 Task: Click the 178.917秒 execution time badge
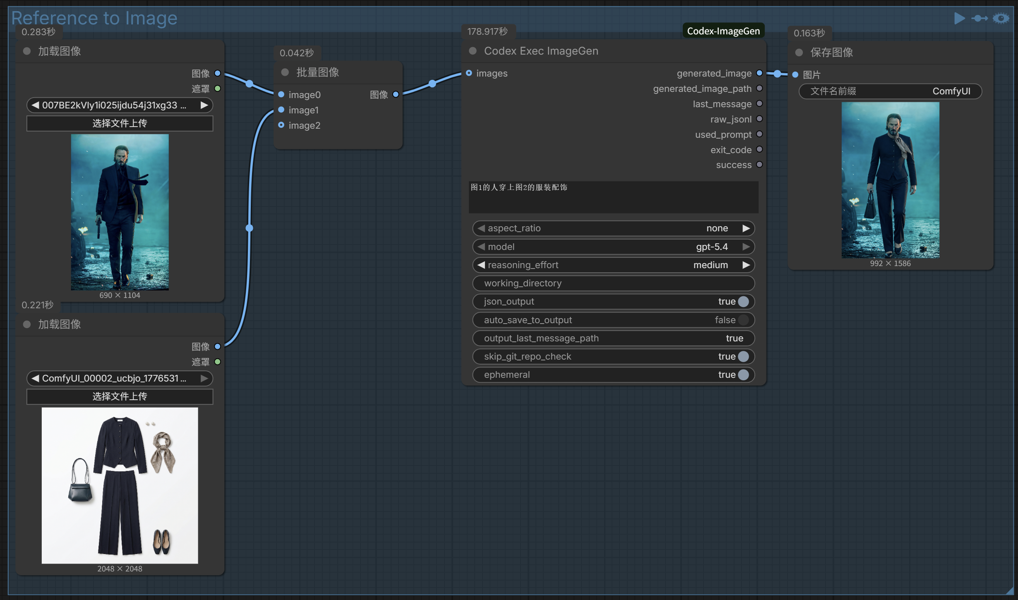487,31
